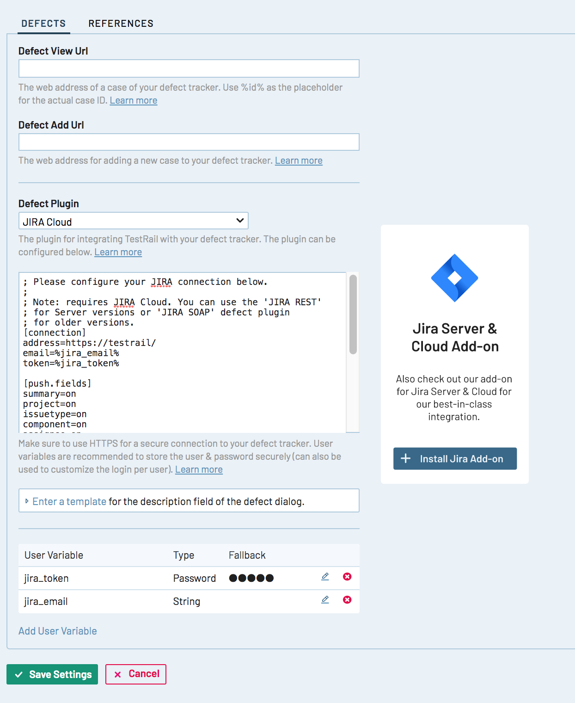Delete the jira_token user variable
The width and height of the screenshot is (575, 703).
(347, 577)
